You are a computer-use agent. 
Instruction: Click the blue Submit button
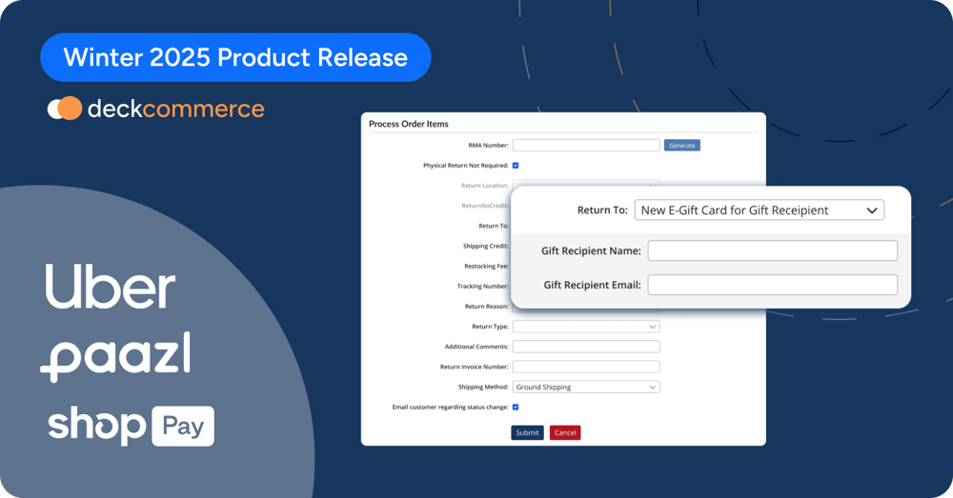pos(527,432)
